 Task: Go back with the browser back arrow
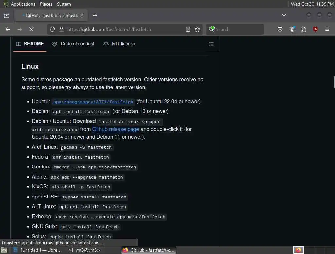click(8, 29)
